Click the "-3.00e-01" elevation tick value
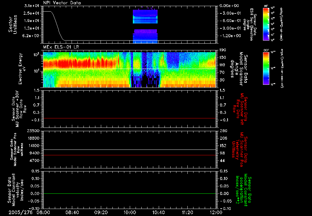The image size is (312, 216). click(x=230, y=13)
